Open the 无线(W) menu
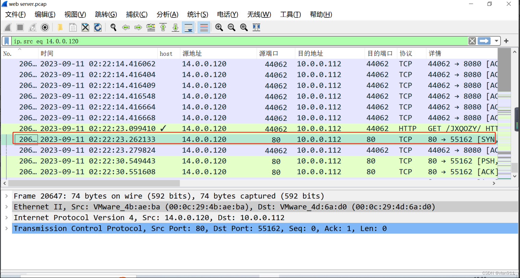The height and width of the screenshot is (278, 520). [x=259, y=14]
